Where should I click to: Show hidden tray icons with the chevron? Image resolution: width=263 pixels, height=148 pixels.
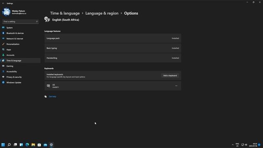[233, 145]
